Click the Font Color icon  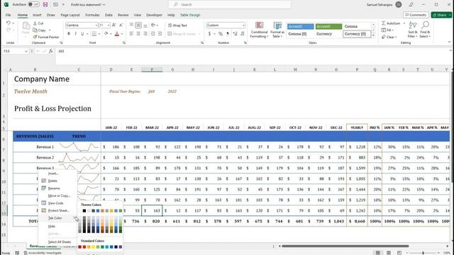pos(117,34)
